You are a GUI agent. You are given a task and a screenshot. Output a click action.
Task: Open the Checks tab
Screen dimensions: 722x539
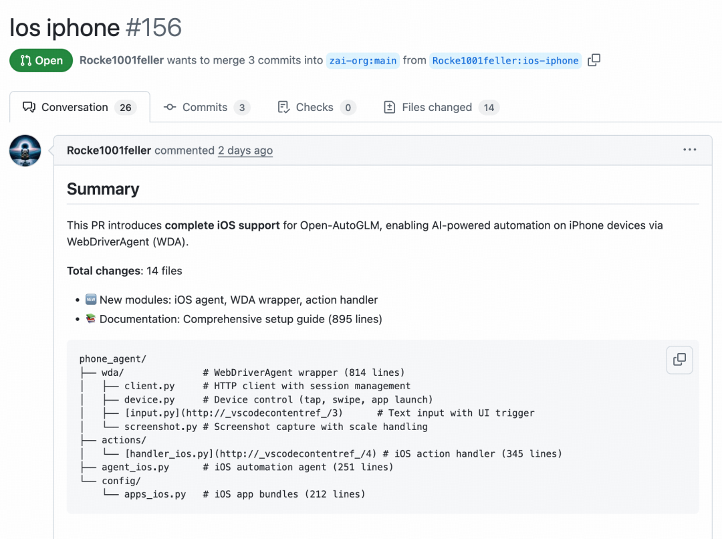click(x=316, y=108)
